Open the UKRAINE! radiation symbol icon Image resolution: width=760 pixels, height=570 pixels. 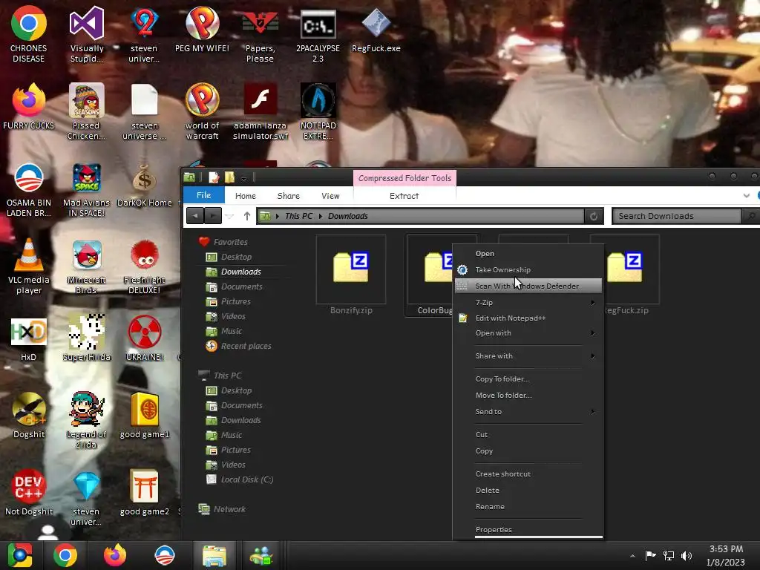[x=145, y=338]
